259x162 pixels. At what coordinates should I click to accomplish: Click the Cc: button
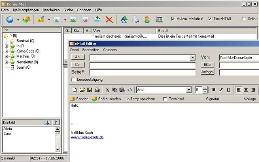tap(78, 65)
